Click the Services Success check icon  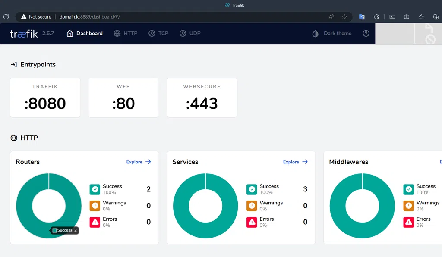coord(252,189)
